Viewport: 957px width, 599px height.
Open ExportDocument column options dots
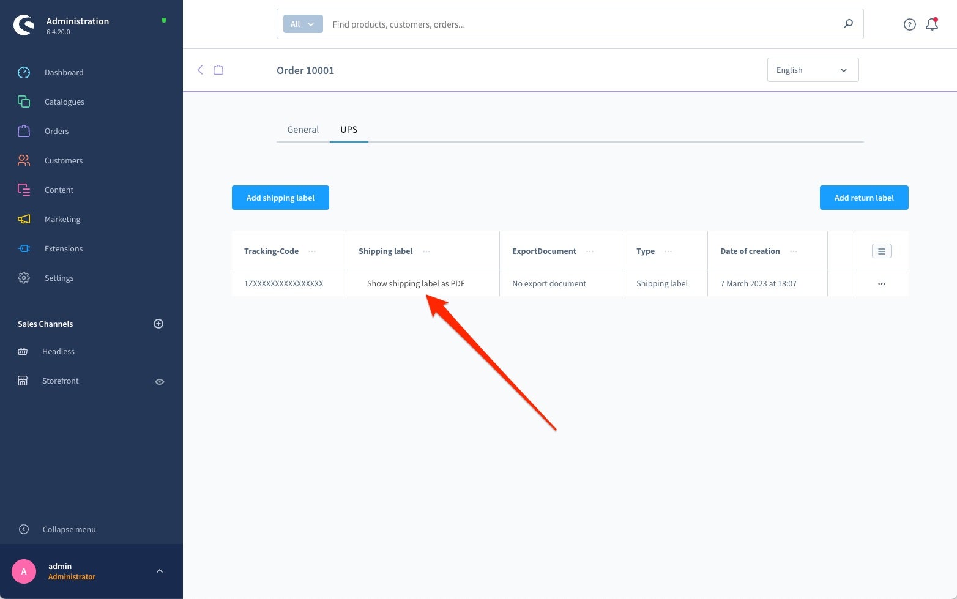coord(590,251)
